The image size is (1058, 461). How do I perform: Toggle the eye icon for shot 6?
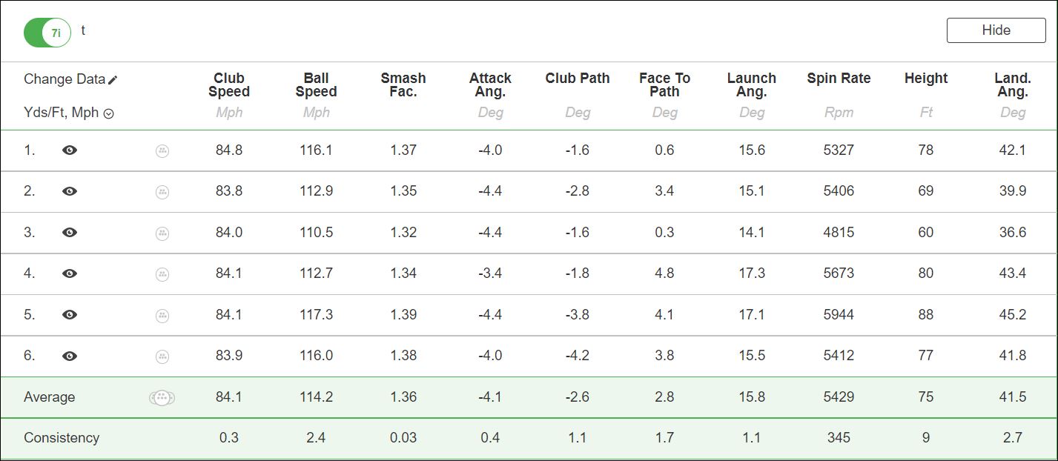(x=70, y=356)
